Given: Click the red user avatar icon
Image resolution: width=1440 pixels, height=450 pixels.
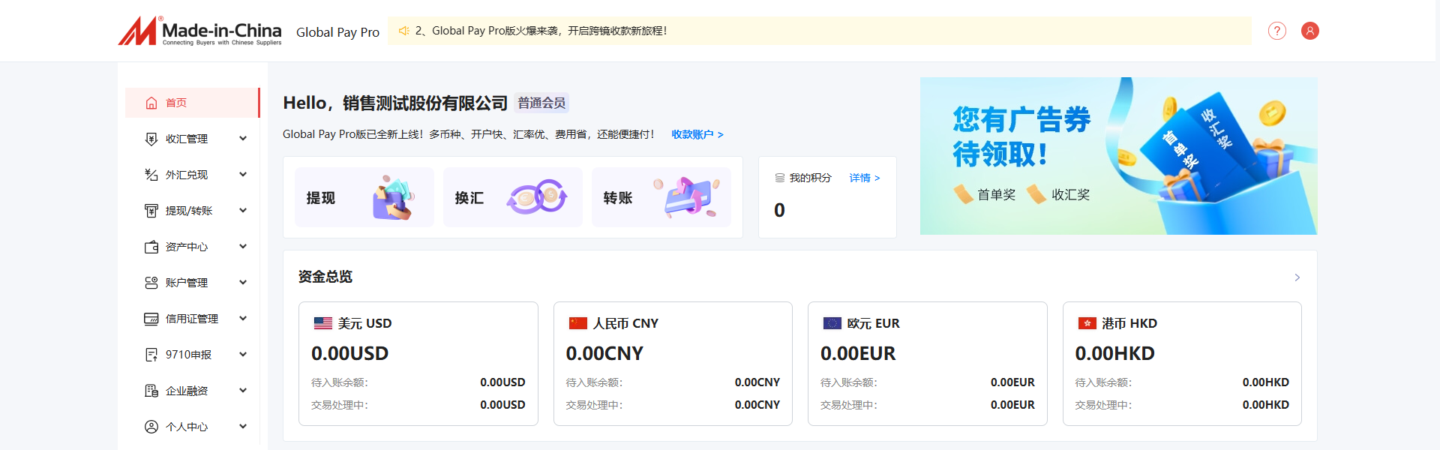Looking at the screenshot, I should point(1309,31).
